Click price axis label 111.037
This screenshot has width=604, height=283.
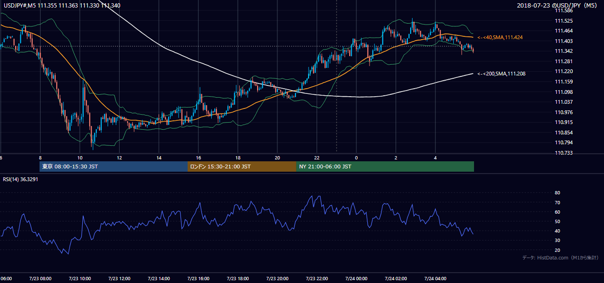[564, 102]
